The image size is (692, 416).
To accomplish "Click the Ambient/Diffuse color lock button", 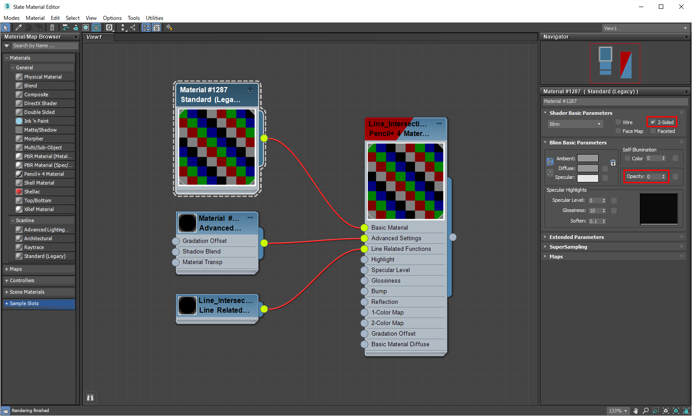I will tap(550, 162).
